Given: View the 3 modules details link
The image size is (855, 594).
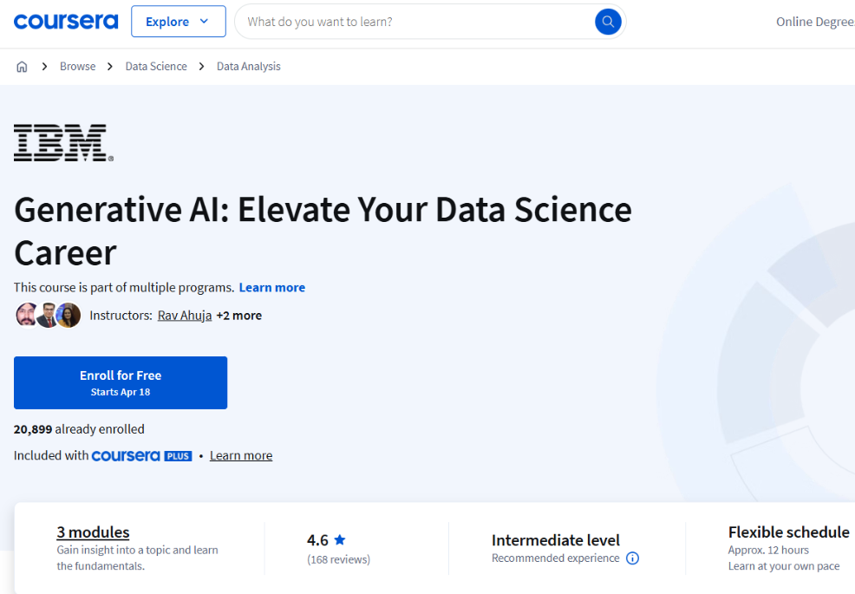Looking at the screenshot, I should [93, 532].
